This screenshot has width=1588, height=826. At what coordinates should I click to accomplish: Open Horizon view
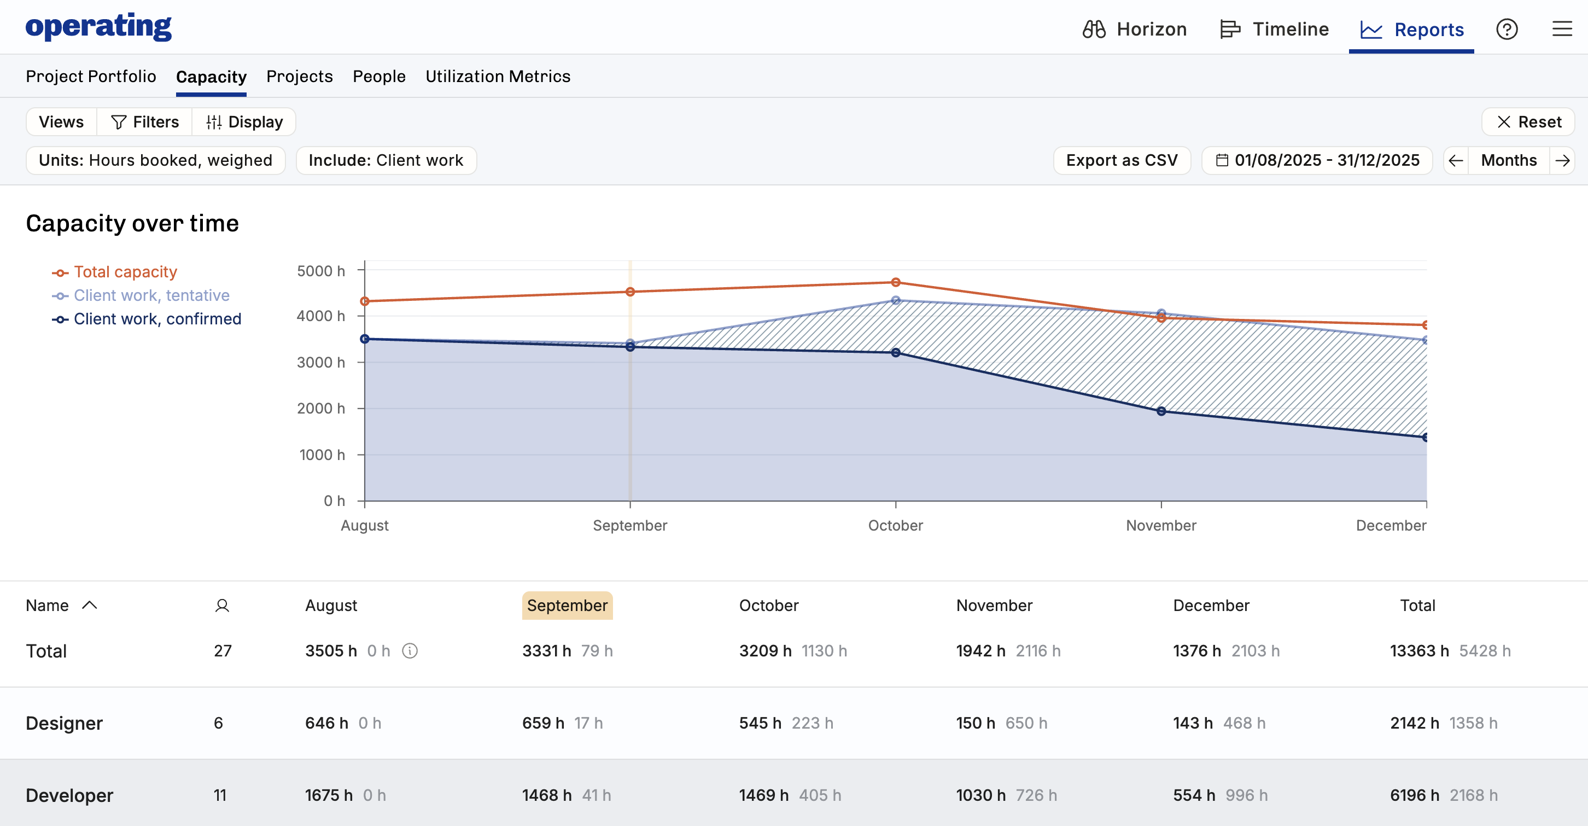1134,29
